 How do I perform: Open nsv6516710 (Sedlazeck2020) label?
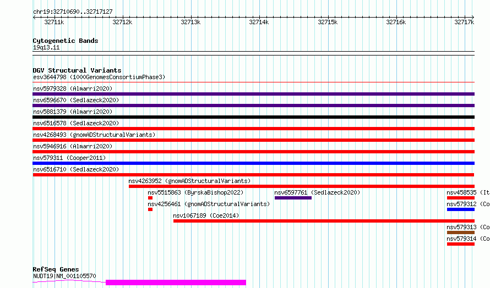(x=76, y=169)
